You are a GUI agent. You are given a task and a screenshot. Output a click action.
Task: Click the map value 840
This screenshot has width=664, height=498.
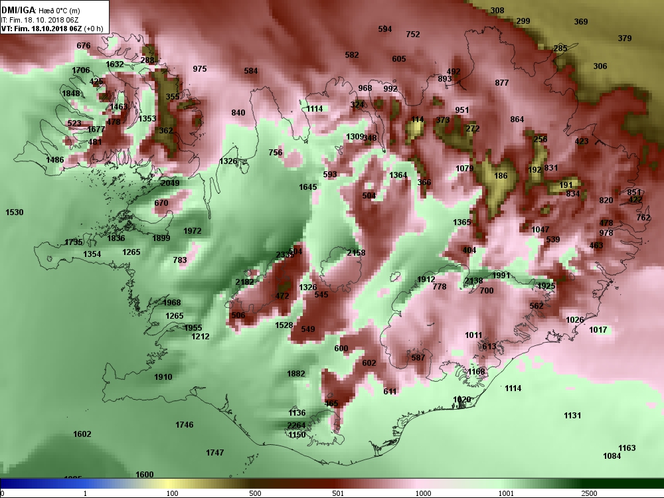click(x=238, y=113)
